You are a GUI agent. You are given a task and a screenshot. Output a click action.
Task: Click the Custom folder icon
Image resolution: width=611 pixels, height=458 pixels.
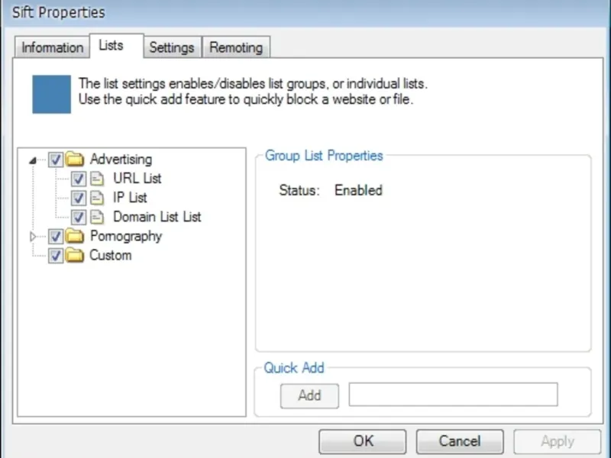tap(74, 256)
